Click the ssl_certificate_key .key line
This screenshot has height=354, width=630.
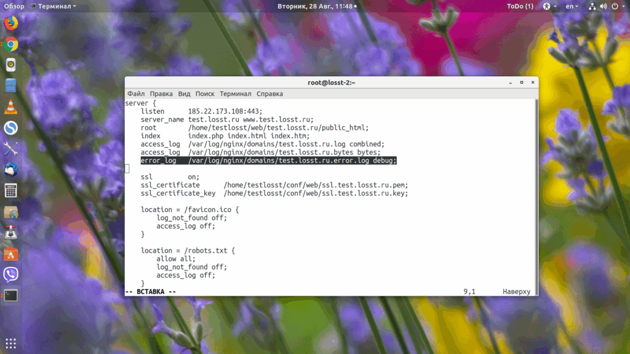pyautogui.click(x=274, y=194)
